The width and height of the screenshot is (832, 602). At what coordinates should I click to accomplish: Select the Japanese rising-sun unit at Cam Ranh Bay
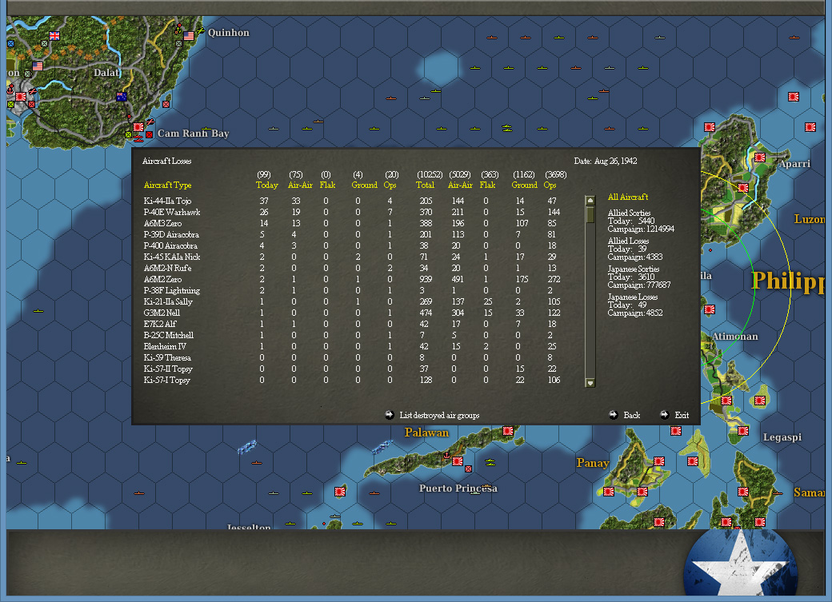[138, 127]
